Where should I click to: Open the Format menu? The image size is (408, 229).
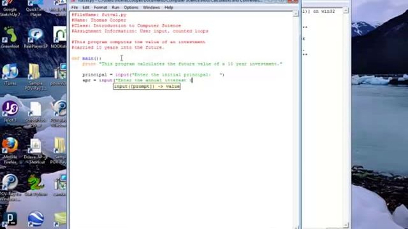tap(101, 8)
